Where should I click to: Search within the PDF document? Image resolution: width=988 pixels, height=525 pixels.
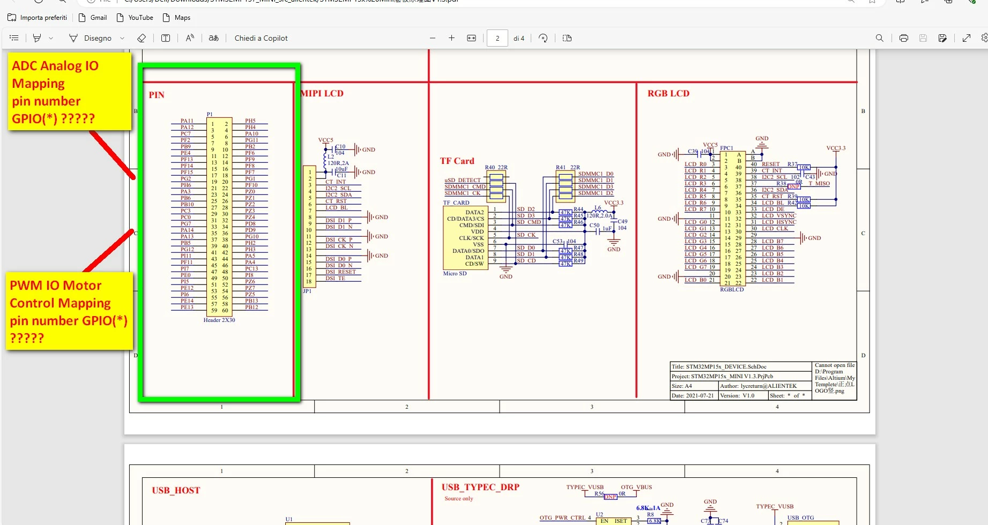880,38
